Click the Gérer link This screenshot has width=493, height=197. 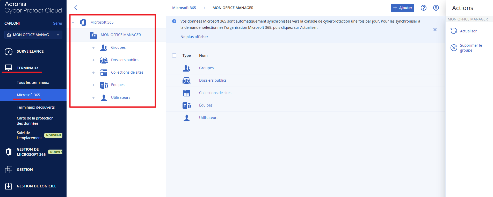click(x=57, y=23)
